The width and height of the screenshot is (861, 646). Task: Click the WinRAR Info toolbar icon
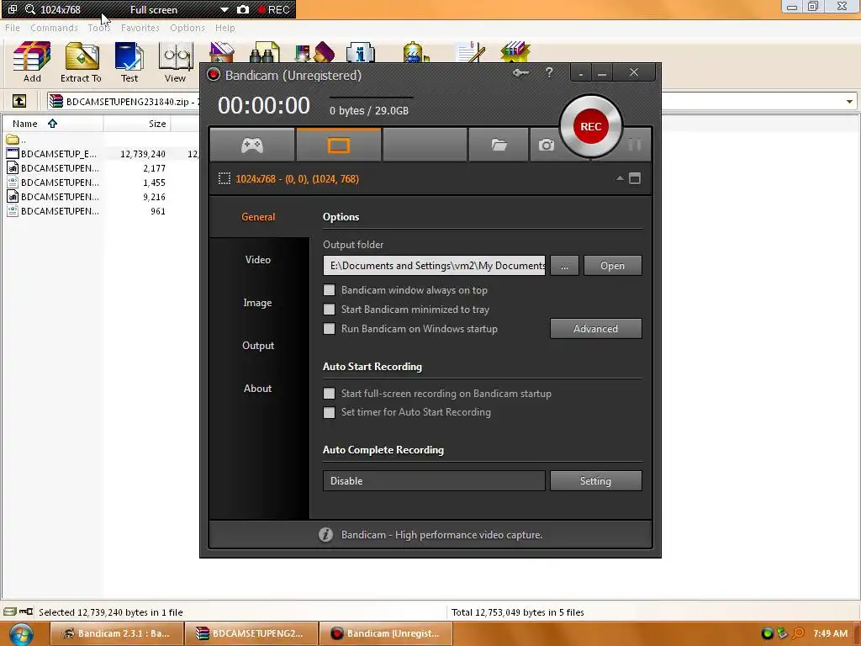(x=360, y=51)
